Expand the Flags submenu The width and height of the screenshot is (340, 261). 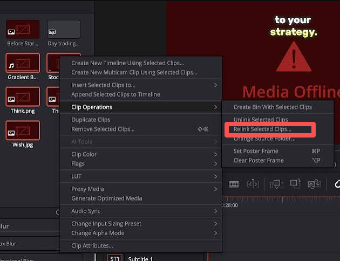(x=140, y=164)
